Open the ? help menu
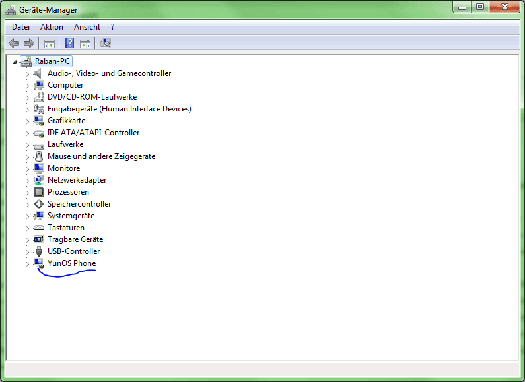 coord(112,27)
